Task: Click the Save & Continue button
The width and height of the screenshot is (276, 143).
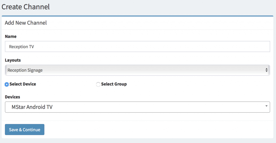Action: pos(25,130)
